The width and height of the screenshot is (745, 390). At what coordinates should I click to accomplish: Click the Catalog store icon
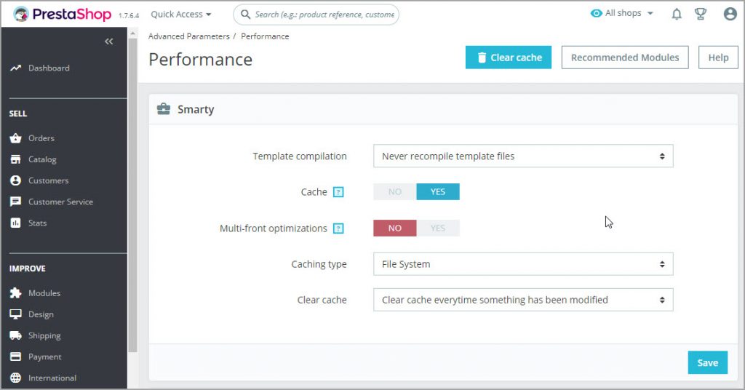[x=16, y=159]
